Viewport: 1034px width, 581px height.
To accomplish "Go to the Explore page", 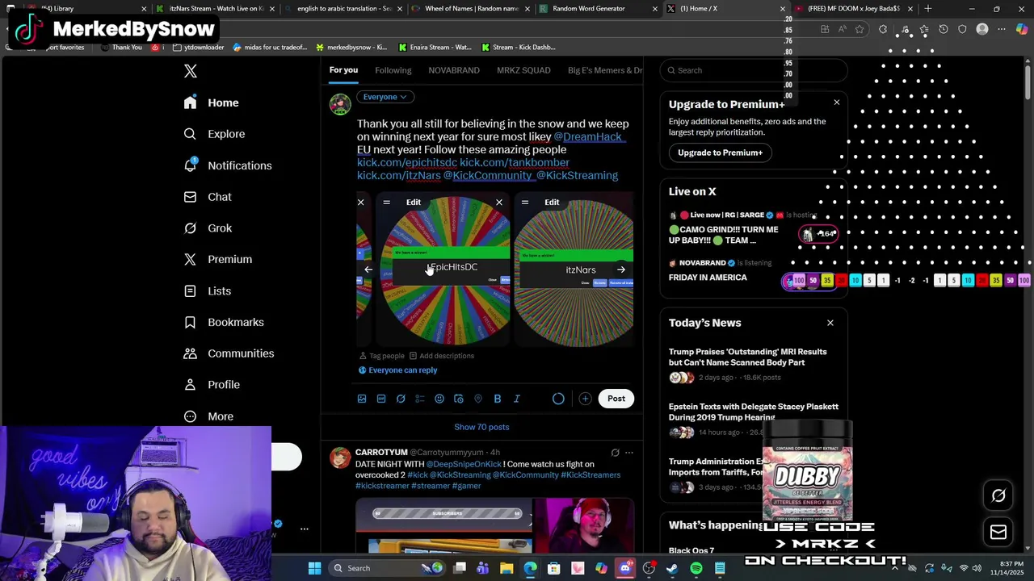I will click(x=214, y=134).
